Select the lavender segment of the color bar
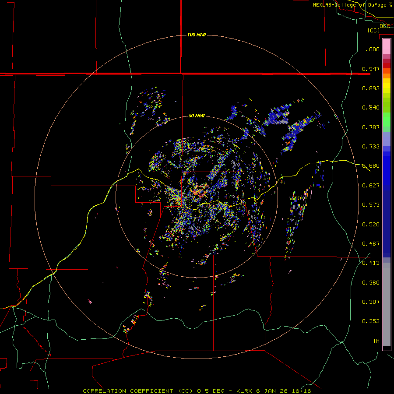The width and height of the screenshot is (394, 394). (387, 139)
